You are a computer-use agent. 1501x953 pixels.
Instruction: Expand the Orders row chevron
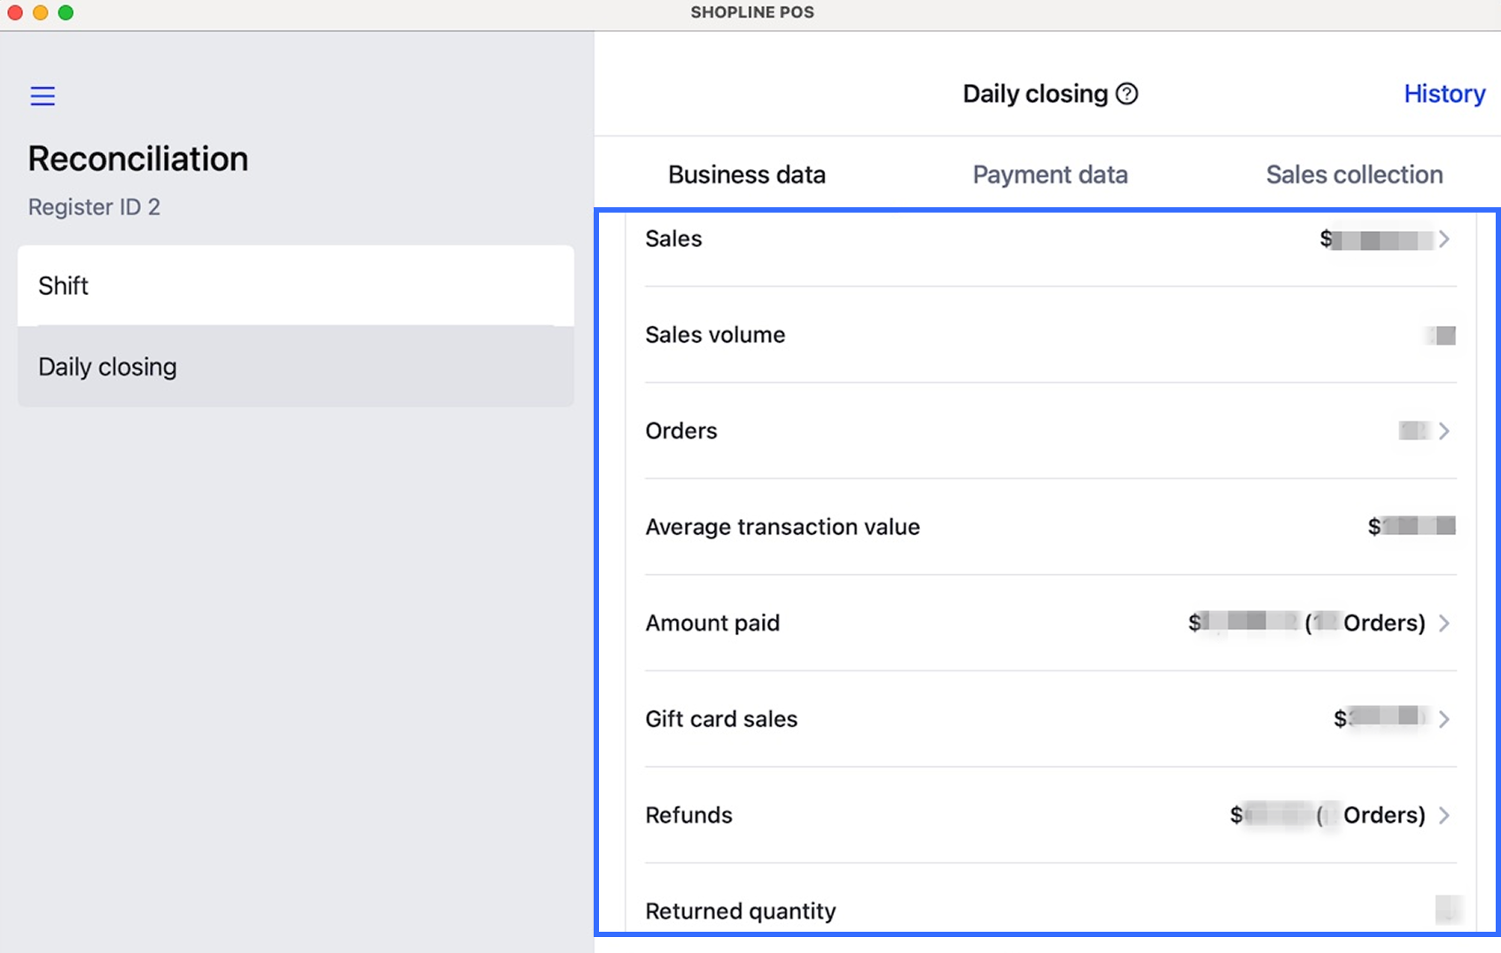pyautogui.click(x=1444, y=431)
